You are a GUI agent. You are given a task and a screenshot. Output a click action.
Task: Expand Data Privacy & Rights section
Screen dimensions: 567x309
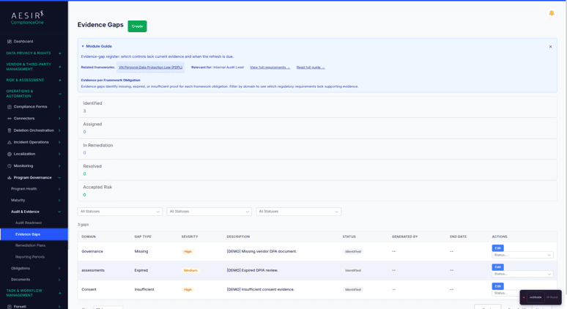pyautogui.click(x=59, y=53)
